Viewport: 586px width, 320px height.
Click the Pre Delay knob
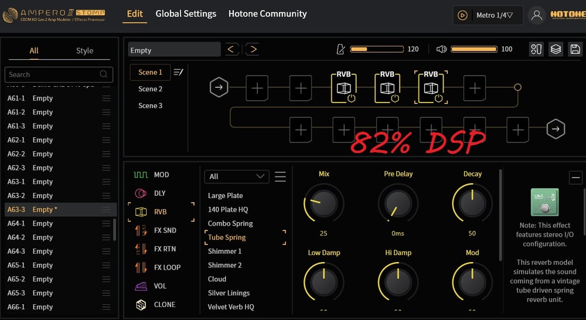click(x=398, y=204)
